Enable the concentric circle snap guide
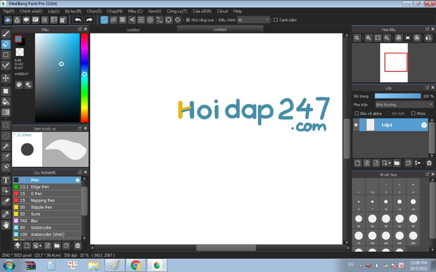This screenshot has width=436, height=272. tap(150, 20)
